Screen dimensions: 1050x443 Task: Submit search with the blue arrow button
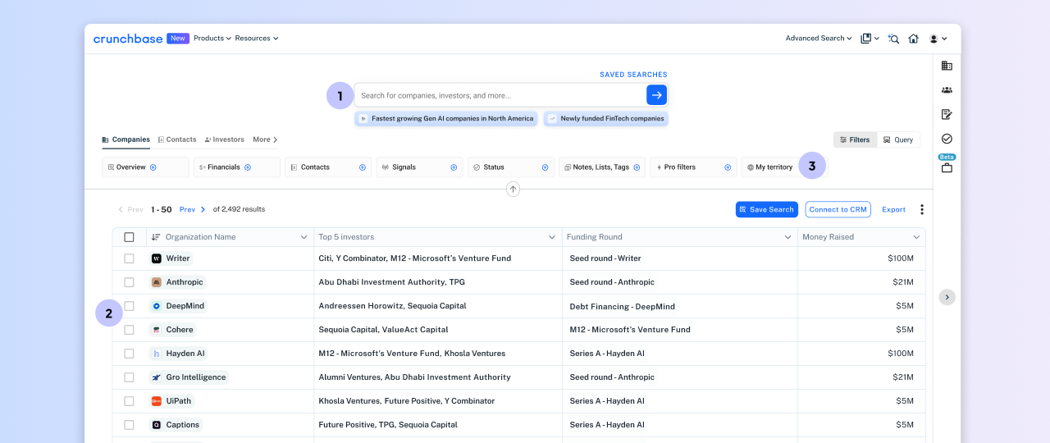coord(656,95)
